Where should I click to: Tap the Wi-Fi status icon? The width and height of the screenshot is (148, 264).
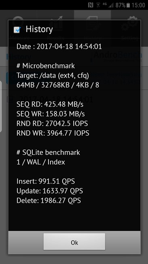(x=98, y=5)
